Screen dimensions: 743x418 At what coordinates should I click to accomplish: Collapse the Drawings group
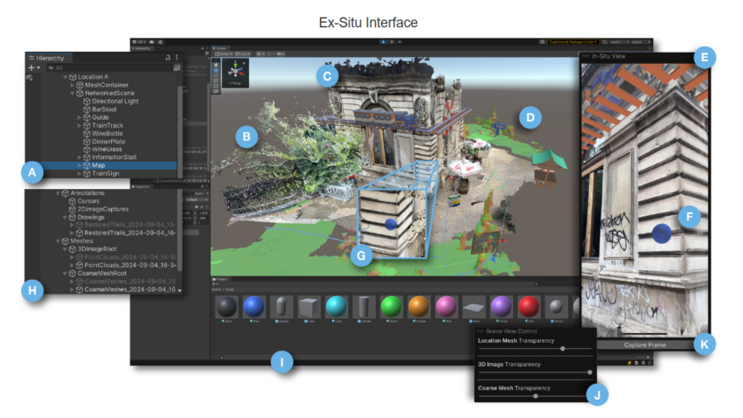(x=65, y=218)
